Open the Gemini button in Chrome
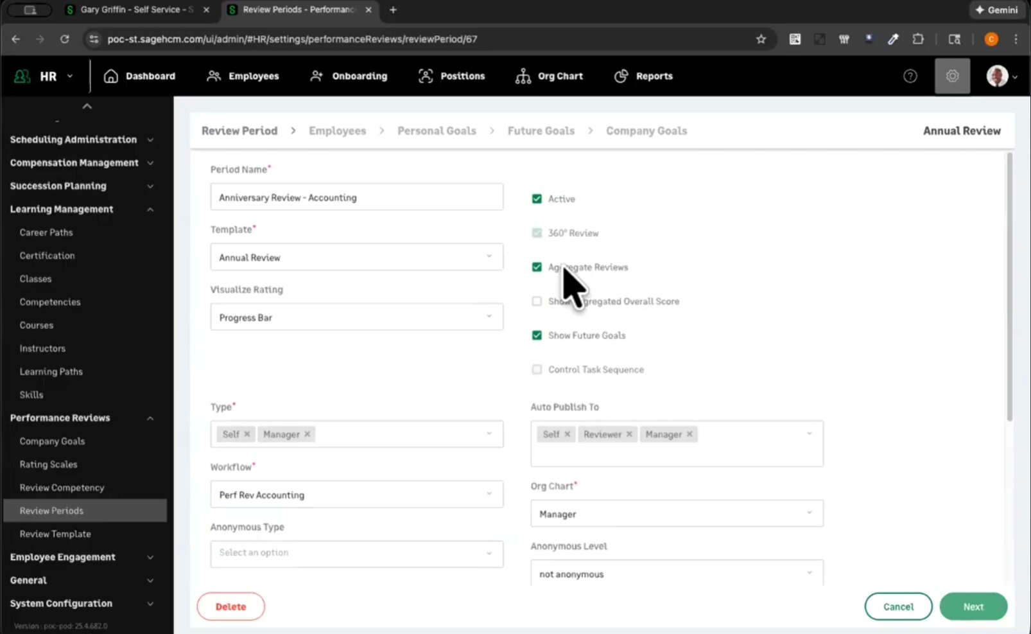This screenshot has width=1031, height=634. (x=996, y=10)
